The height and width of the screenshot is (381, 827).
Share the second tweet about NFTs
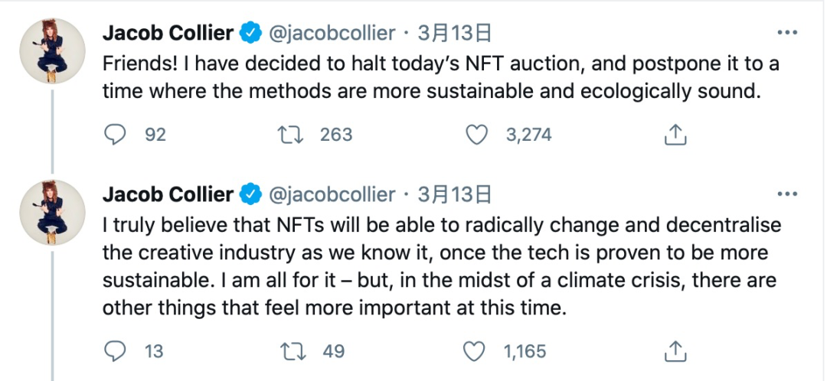point(675,351)
